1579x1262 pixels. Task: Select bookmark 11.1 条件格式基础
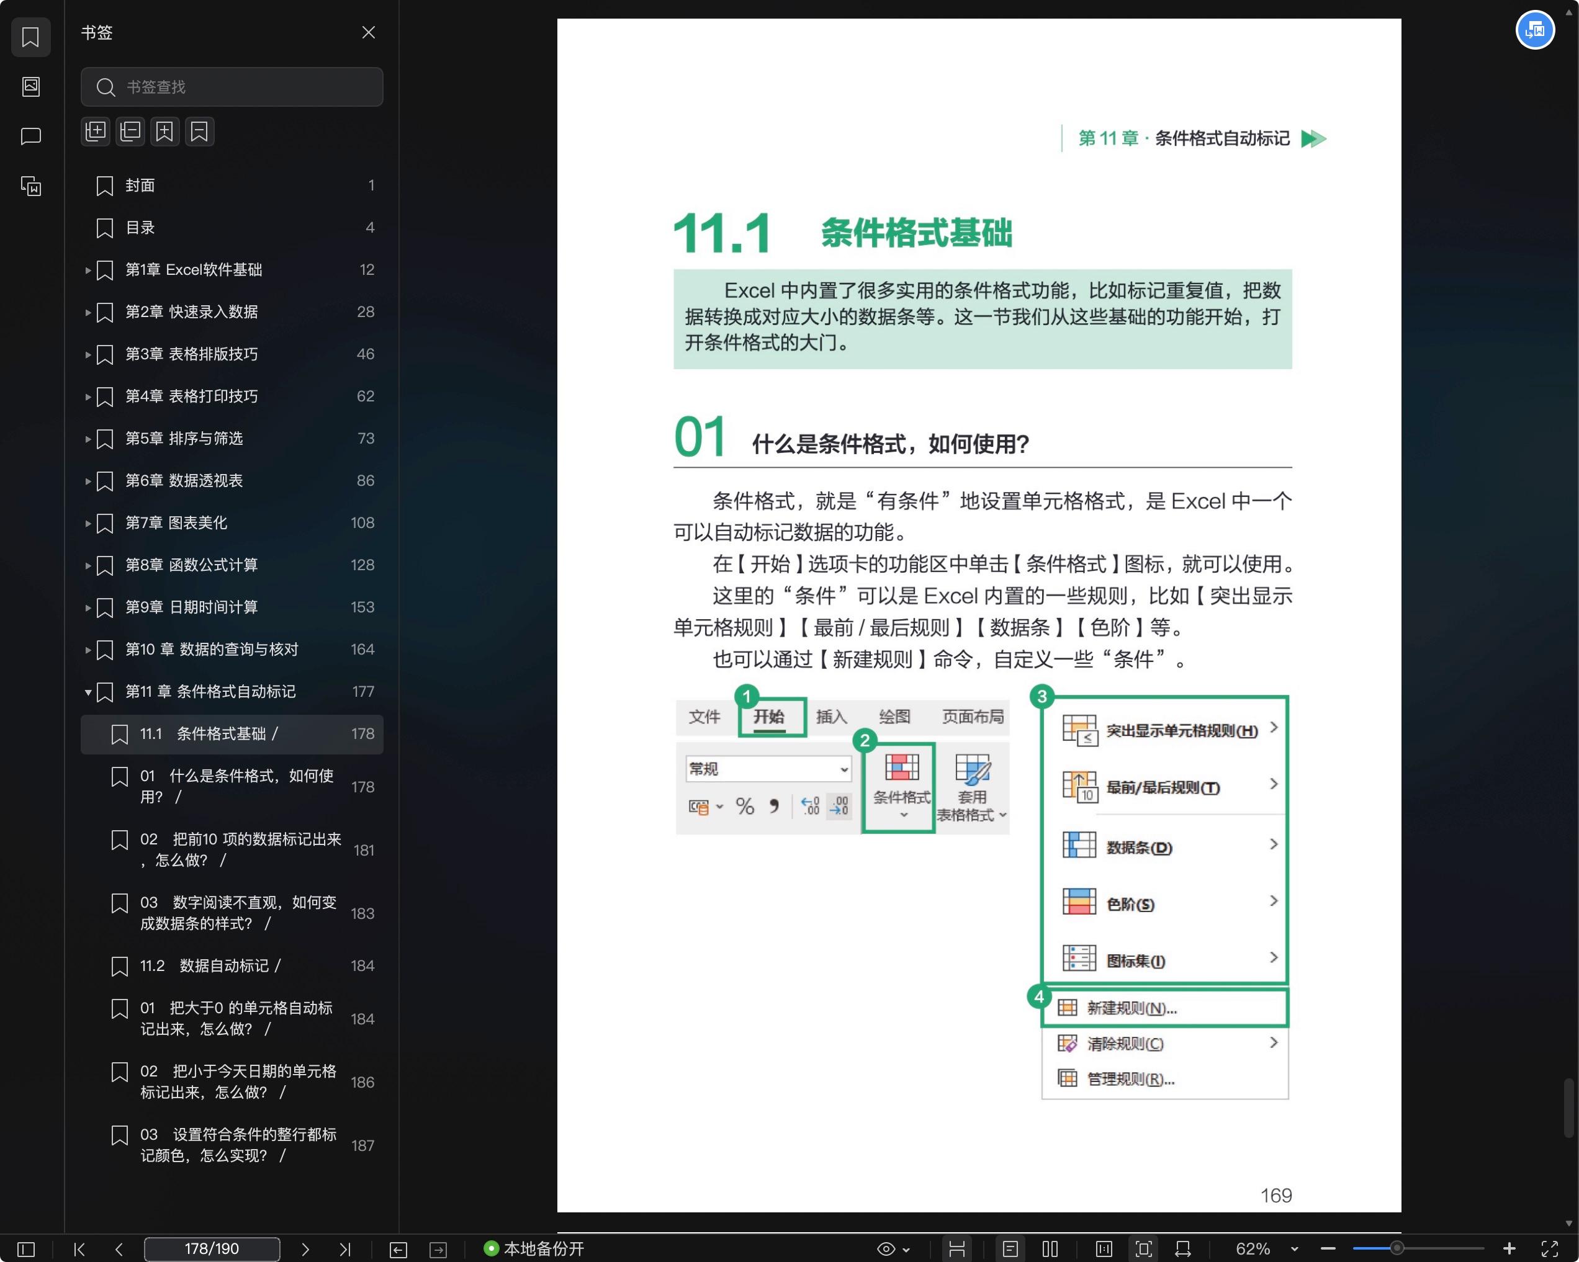click(x=232, y=733)
